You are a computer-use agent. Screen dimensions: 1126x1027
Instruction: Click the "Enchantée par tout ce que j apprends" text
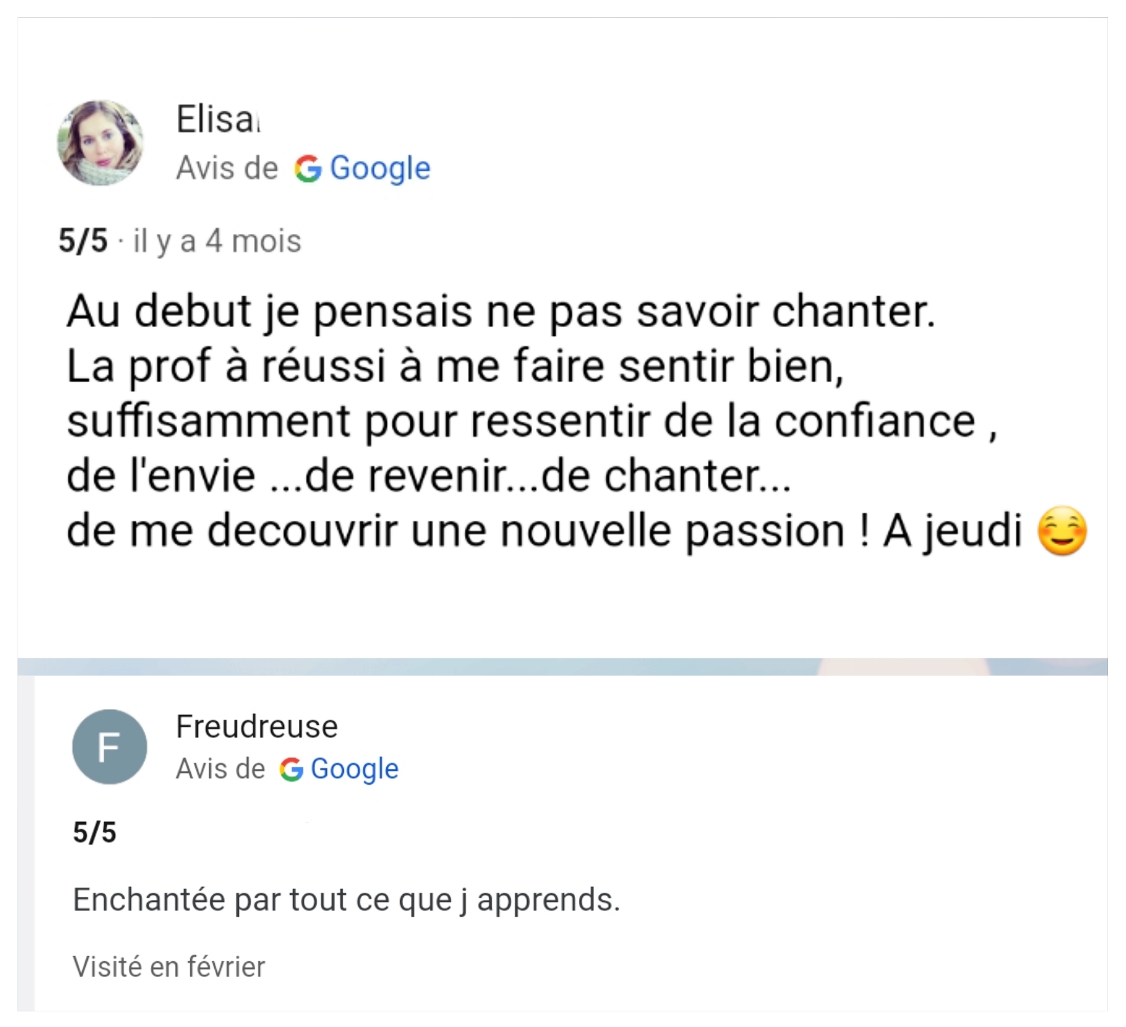click(346, 900)
